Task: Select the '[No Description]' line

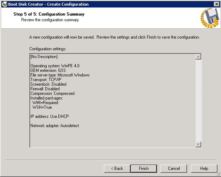Action: (44, 57)
